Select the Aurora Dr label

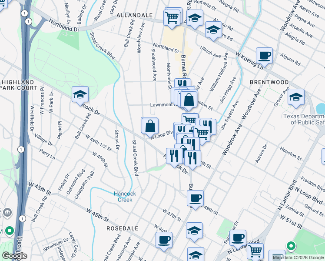coord(261,154)
